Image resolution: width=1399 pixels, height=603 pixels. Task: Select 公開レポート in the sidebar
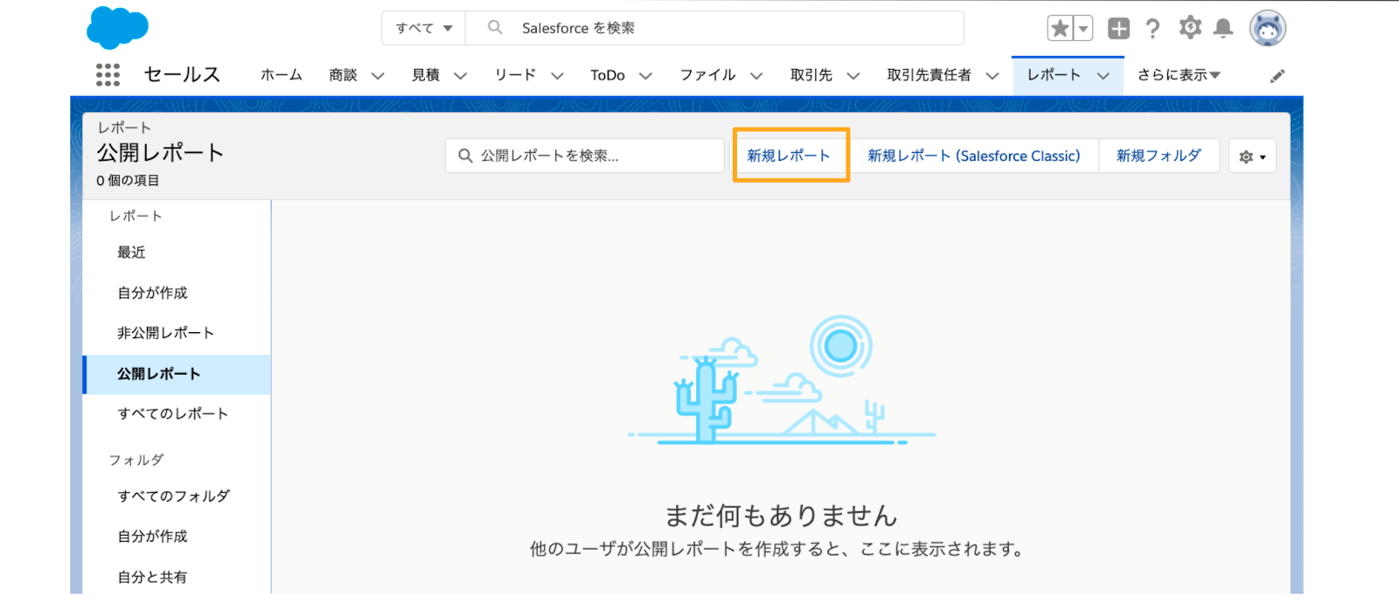pos(177,374)
